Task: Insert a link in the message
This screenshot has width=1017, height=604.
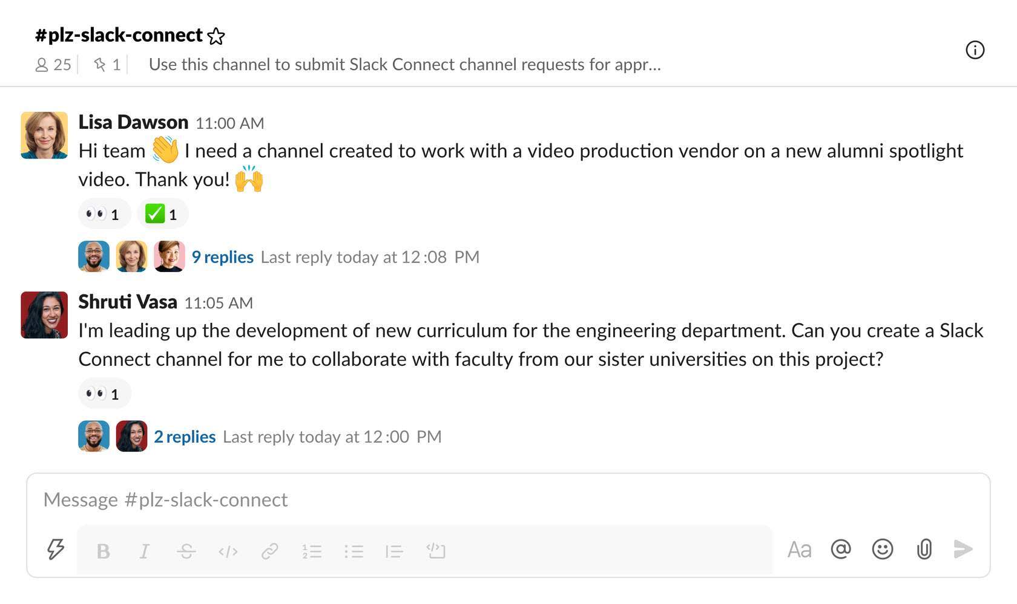Action: [x=269, y=551]
